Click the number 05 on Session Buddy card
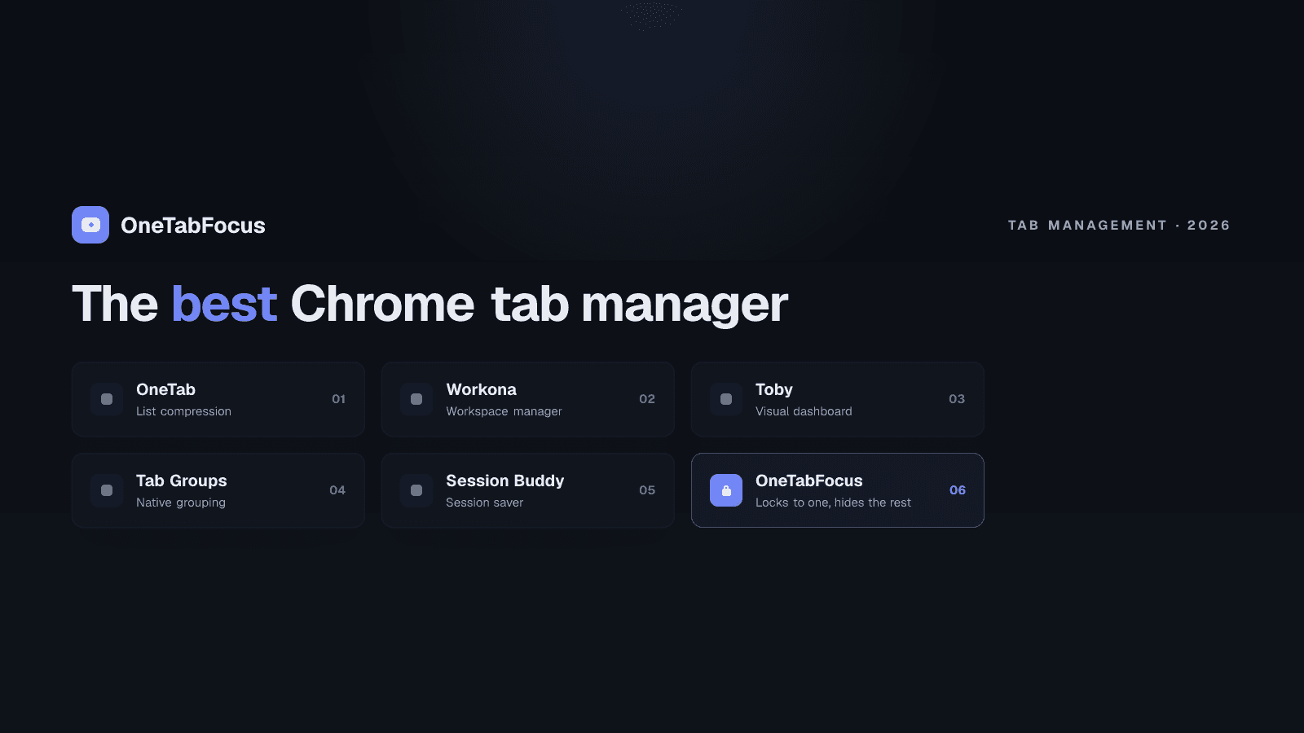Screen dimensions: 1304x733 click(647, 490)
